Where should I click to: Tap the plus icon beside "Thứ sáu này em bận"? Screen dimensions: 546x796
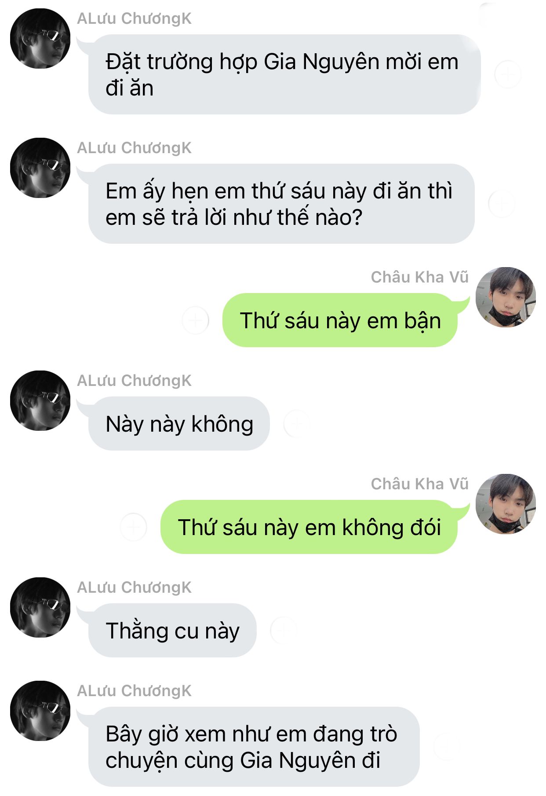click(x=196, y=320)
